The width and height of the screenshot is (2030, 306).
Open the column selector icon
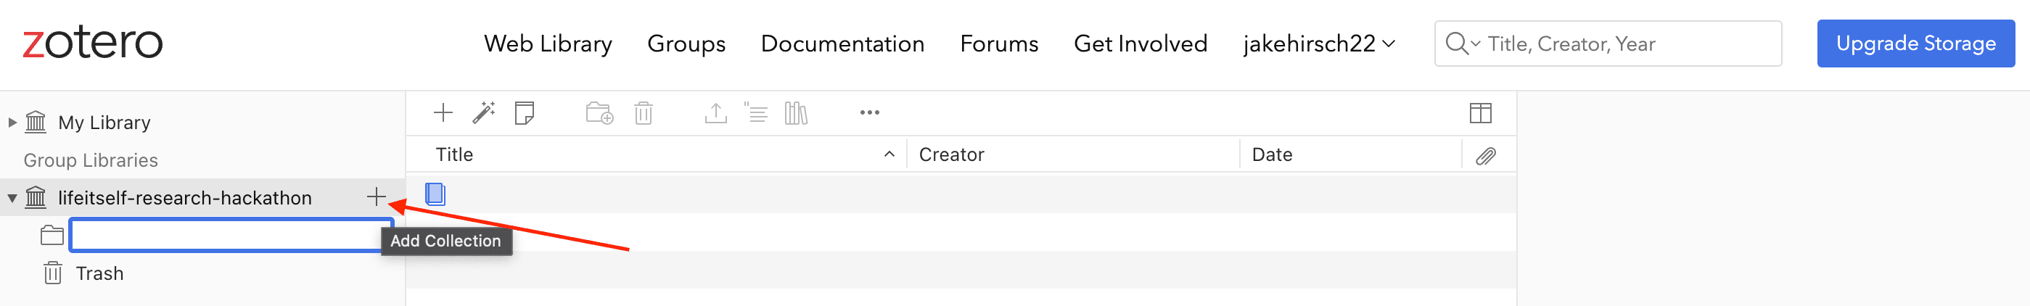coord(1480,113)
